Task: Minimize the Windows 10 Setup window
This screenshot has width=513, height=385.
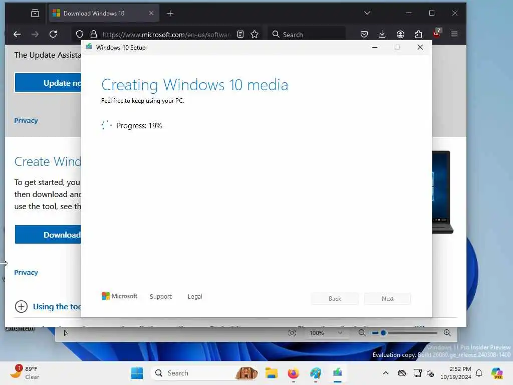Action: click(x=375, y=48)
